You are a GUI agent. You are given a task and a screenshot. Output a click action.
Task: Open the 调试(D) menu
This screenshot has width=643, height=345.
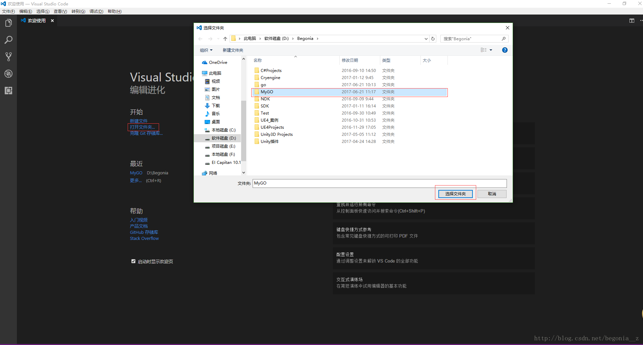click(x=96, y=11)
